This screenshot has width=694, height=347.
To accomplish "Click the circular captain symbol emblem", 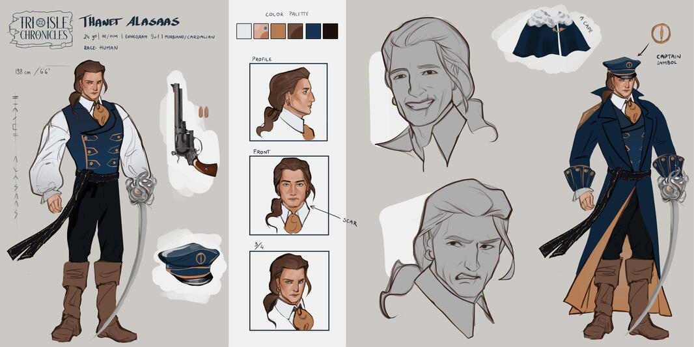I will point(660,34).
